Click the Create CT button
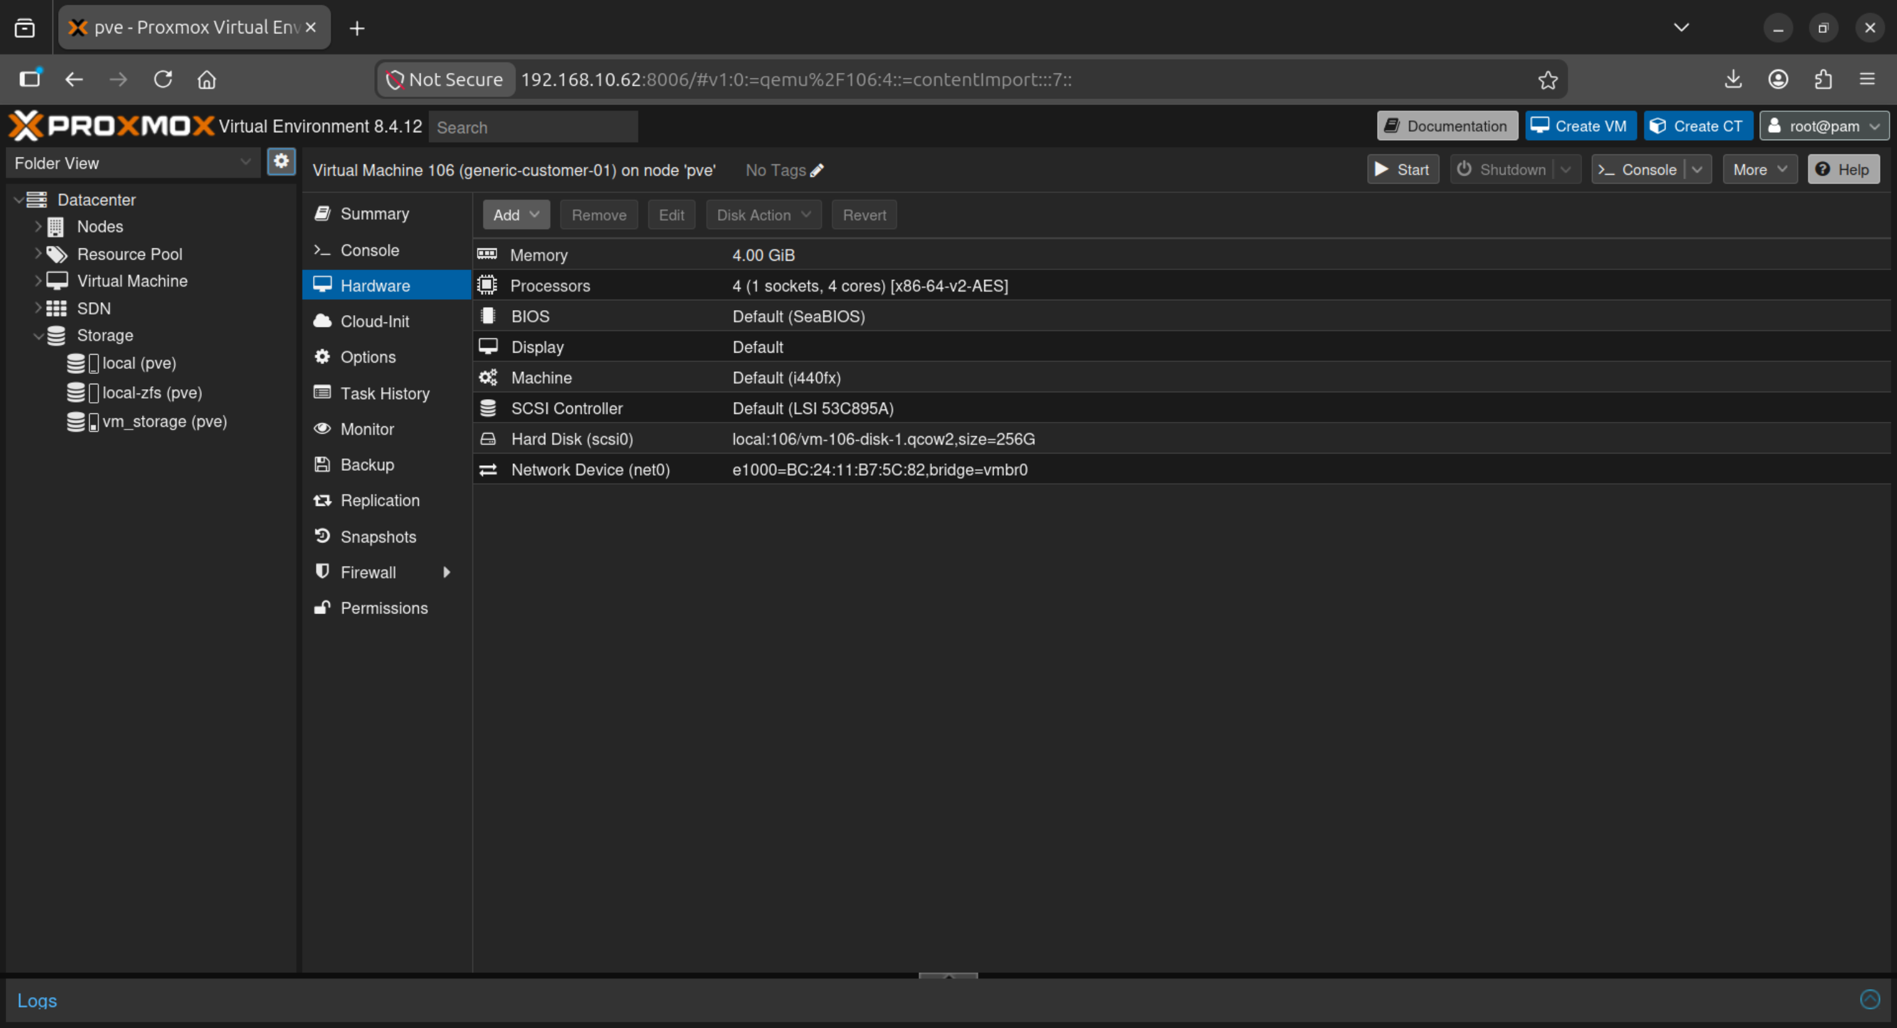1897x1028 pixels. (1698, 126)
